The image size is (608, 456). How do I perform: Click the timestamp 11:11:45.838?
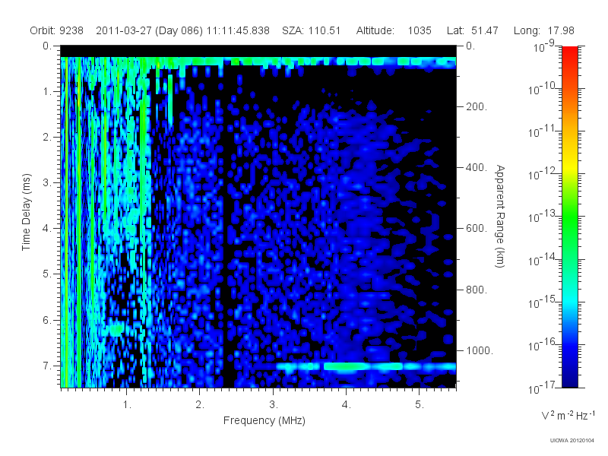pyautogui.click(x=238, y=30)
